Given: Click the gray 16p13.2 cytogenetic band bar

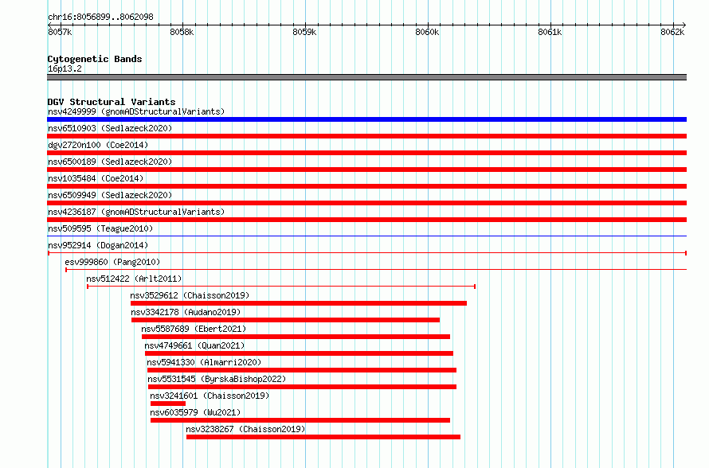Looking at the screenshot, I should pos(366,77).
